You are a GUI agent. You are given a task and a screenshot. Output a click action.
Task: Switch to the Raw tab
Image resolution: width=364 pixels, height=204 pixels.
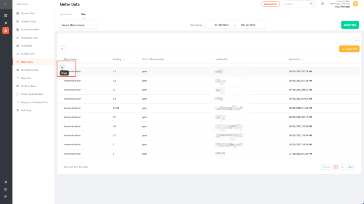click(83, 14)
